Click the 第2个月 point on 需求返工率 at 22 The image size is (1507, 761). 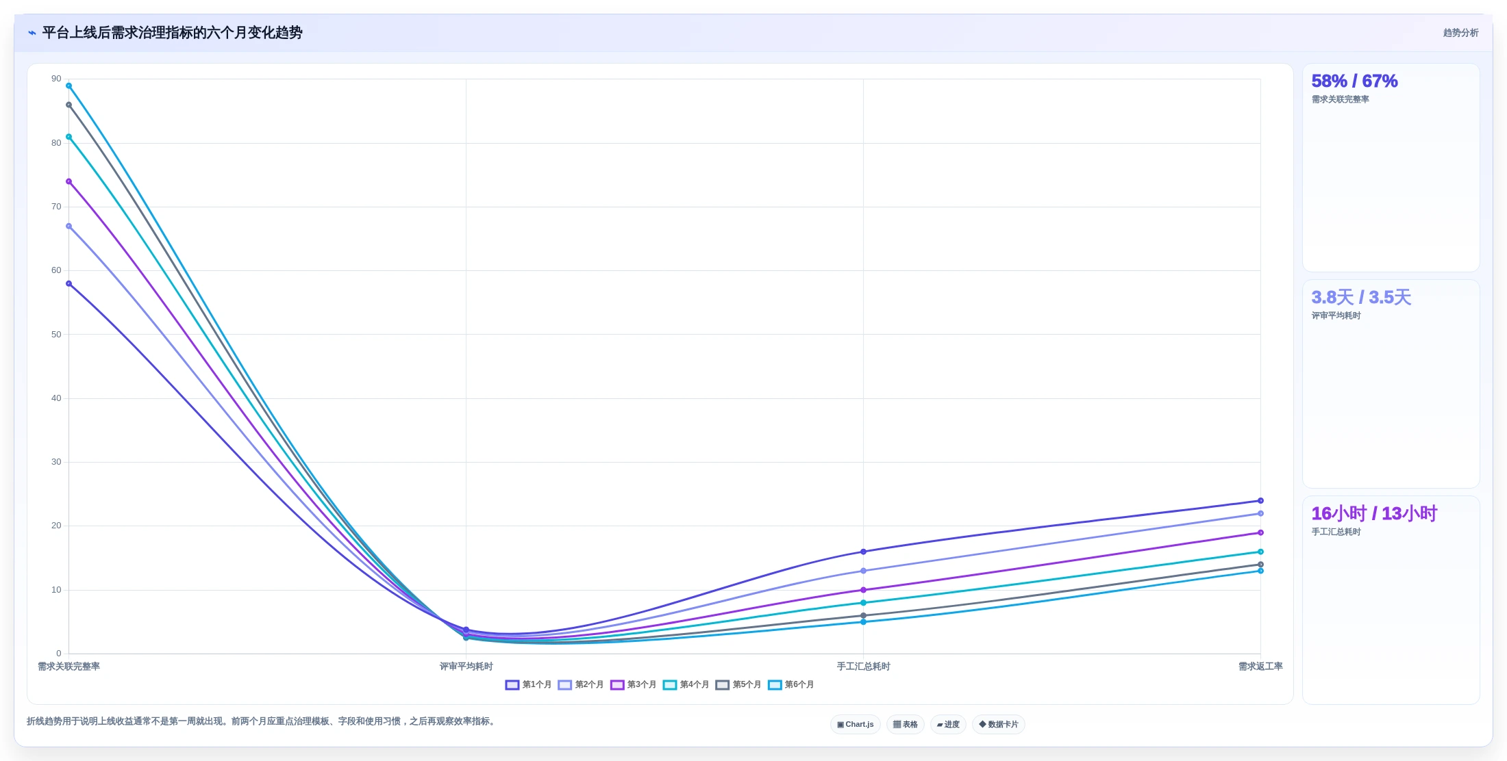pos(1260,513)
